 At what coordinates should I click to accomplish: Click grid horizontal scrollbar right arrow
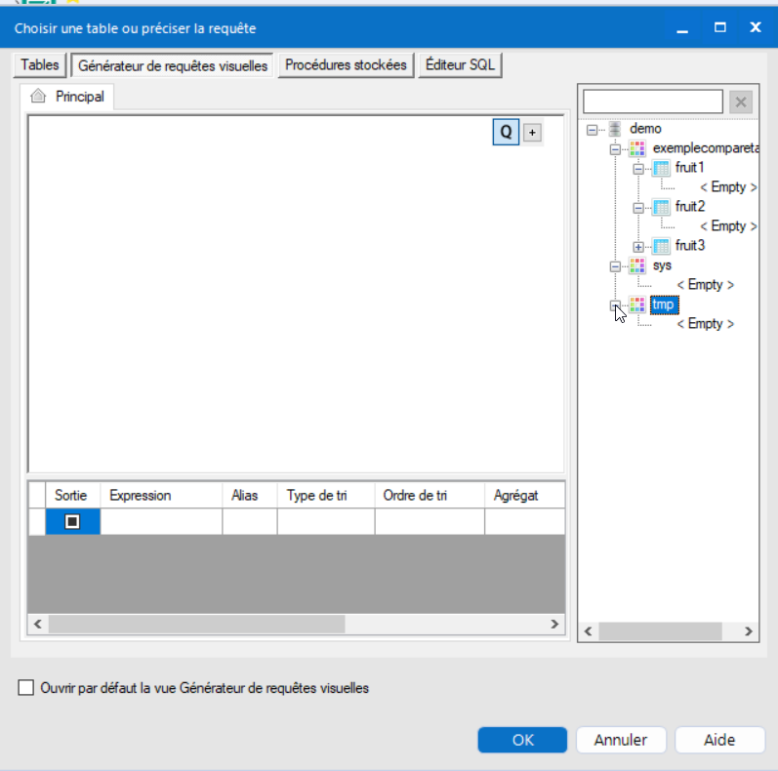tap(554, 625)
